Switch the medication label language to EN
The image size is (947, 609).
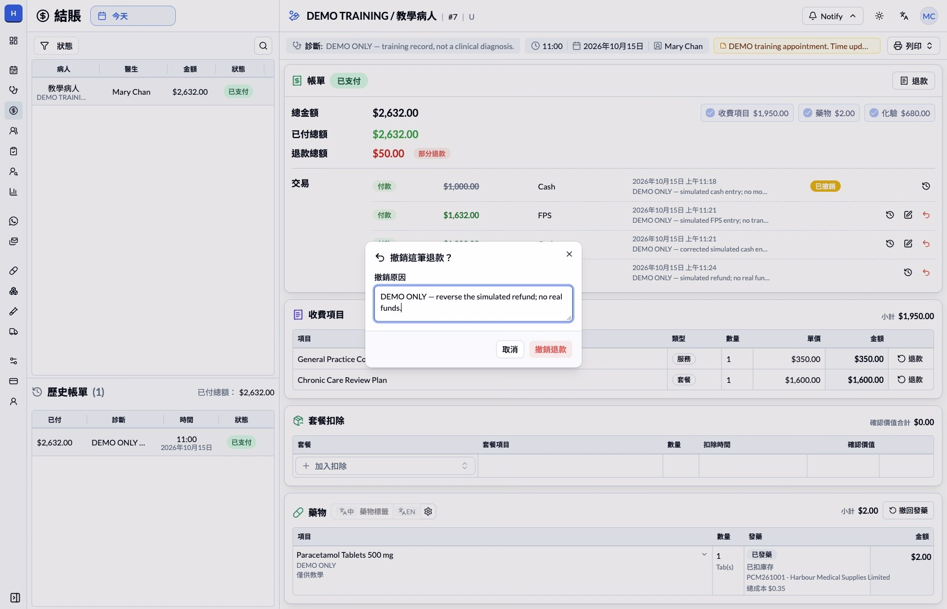point(407,511)
